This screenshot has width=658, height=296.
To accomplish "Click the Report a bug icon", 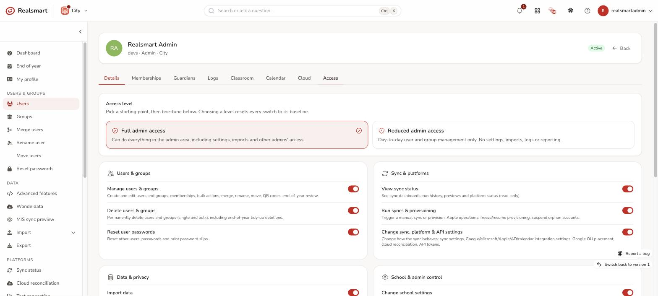I will tap(620, 253).
